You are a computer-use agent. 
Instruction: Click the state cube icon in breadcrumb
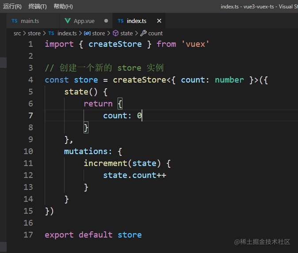pos(115,33)
